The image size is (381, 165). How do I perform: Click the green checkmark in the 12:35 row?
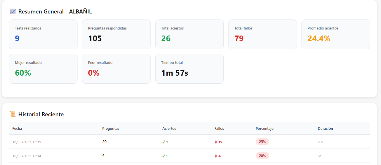(x=164, y=142)
